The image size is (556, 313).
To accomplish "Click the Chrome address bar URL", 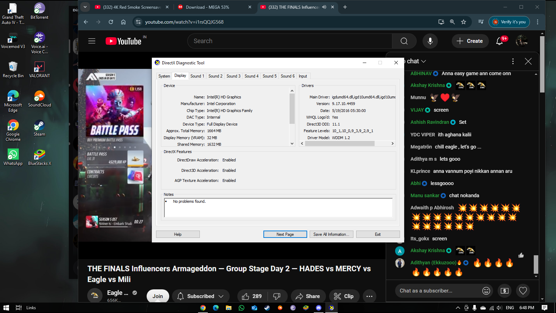I will (x=184, y=22).
